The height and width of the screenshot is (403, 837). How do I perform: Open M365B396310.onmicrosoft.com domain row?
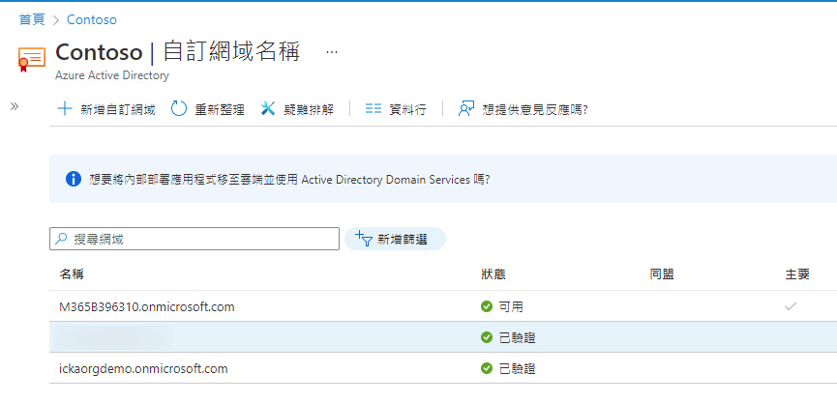pos(147,307)
